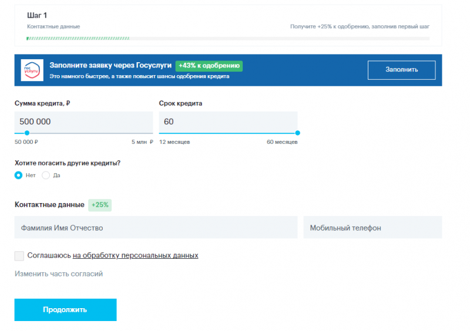
Task: Select the Нет radio button
Action: 19,175
